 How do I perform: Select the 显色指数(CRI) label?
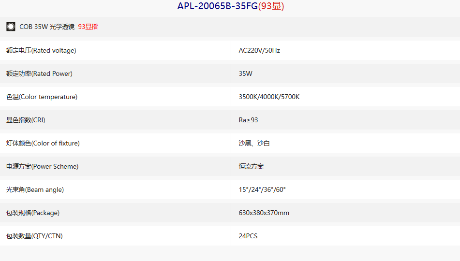[26, 120]
